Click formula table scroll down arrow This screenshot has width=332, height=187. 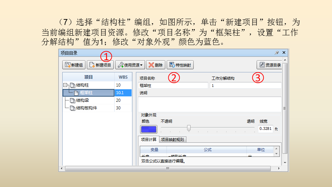(276, 154)
